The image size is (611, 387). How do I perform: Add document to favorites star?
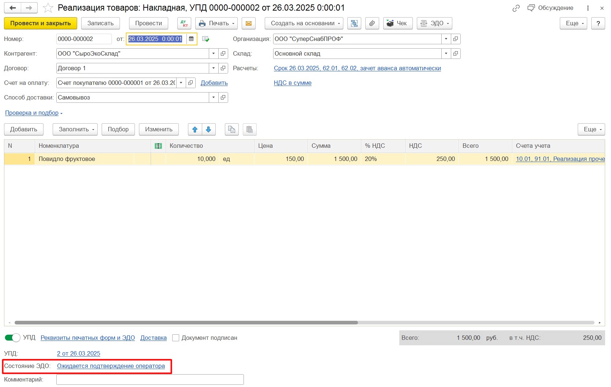[48, 8]
